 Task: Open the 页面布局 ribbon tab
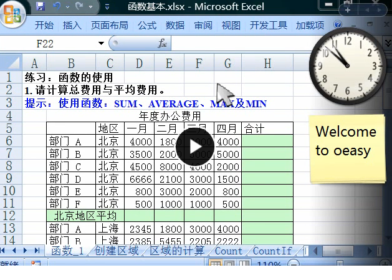point(110,26)
